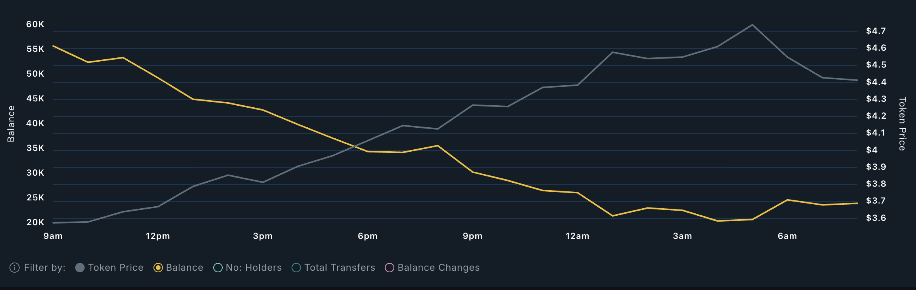Click the 9am time axis label

point(53,236)
